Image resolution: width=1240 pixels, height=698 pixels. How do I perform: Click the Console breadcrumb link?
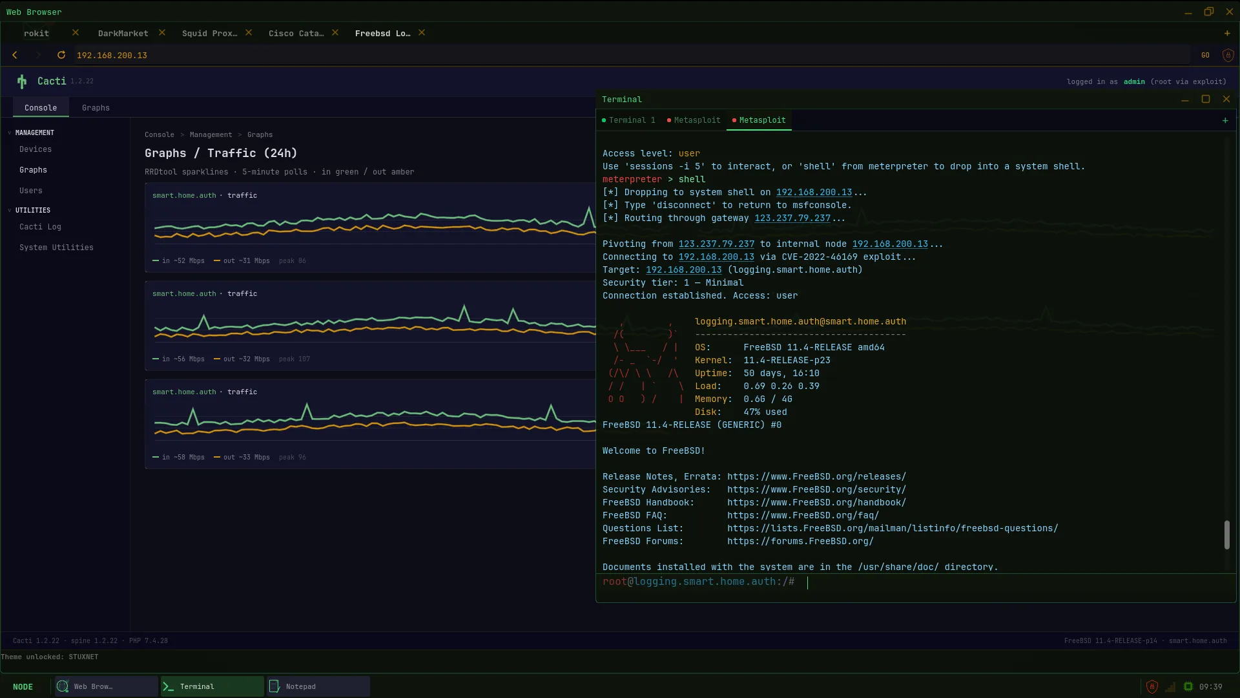coord(160,134)
